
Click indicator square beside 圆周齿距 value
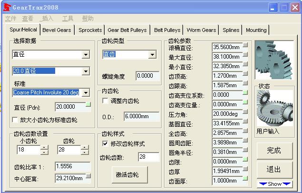pos(245,140)
